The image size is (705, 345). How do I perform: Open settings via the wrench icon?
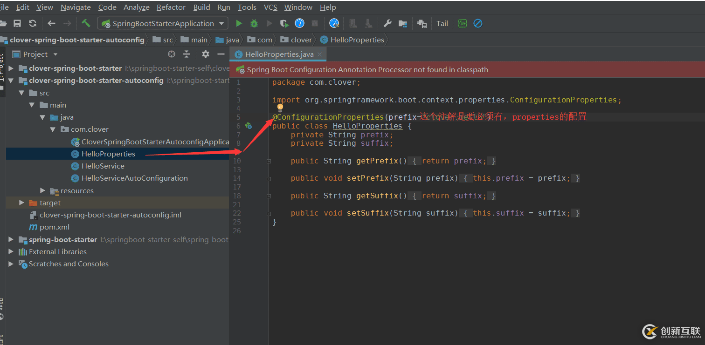point(387,23)
